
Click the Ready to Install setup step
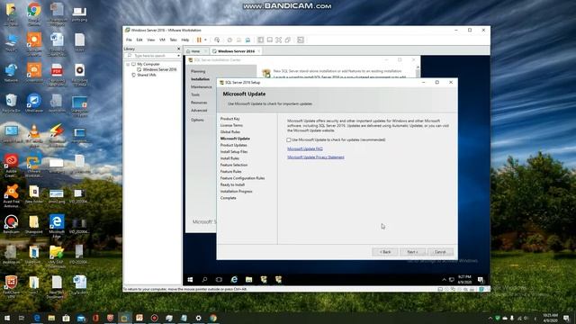pyautogui.click(x=232, y=184)
